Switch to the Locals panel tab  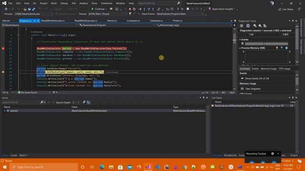click(14, 155)
